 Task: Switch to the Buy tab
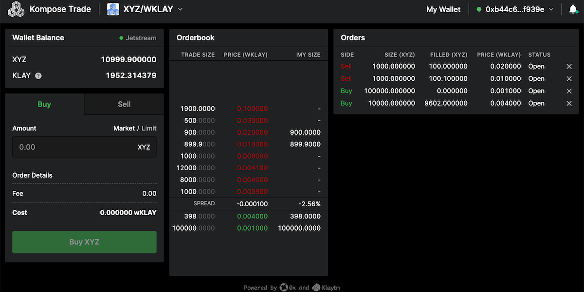point(44,104)
